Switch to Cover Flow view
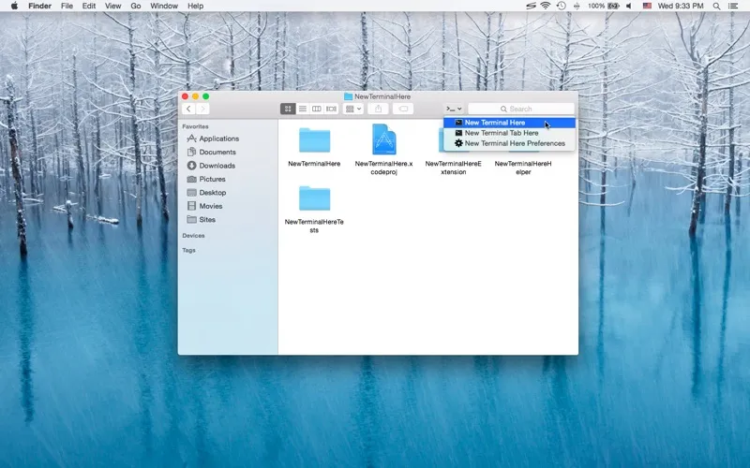750x468 pixels. click(331, 109)
